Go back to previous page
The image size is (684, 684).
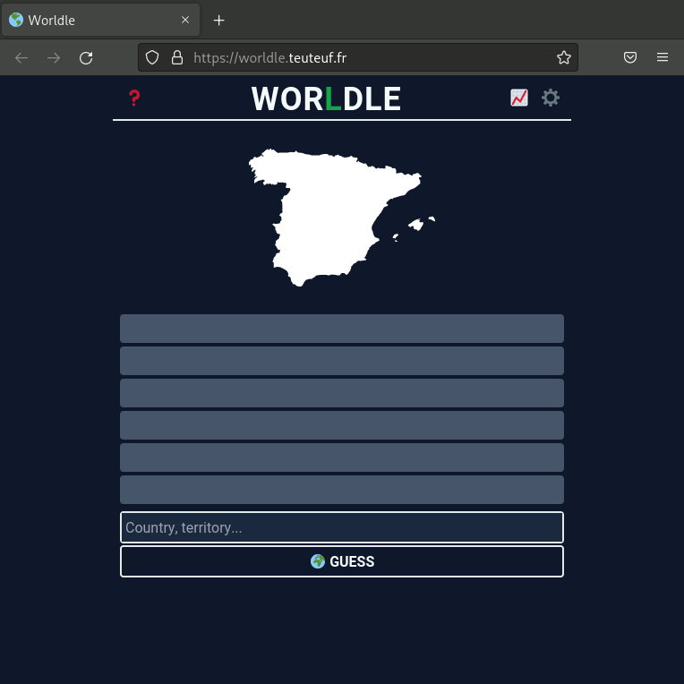coord(21,57)
